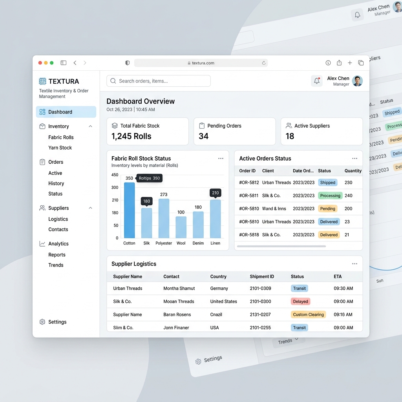Click the Orders clipboard icon in sidebar
Viewport: 402px width, 402px height.
tap(42, 162)
